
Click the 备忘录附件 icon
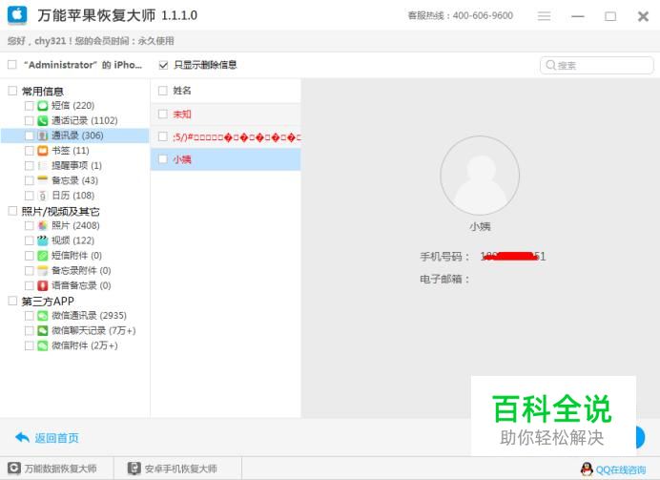click(43, 270)
